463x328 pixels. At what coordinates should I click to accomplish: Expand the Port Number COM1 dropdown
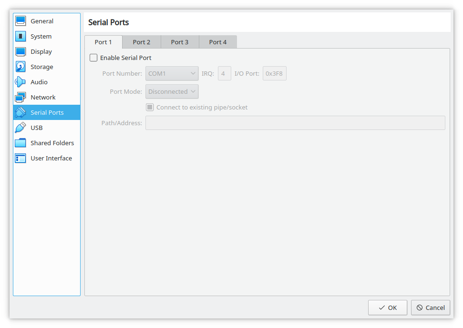172,73
